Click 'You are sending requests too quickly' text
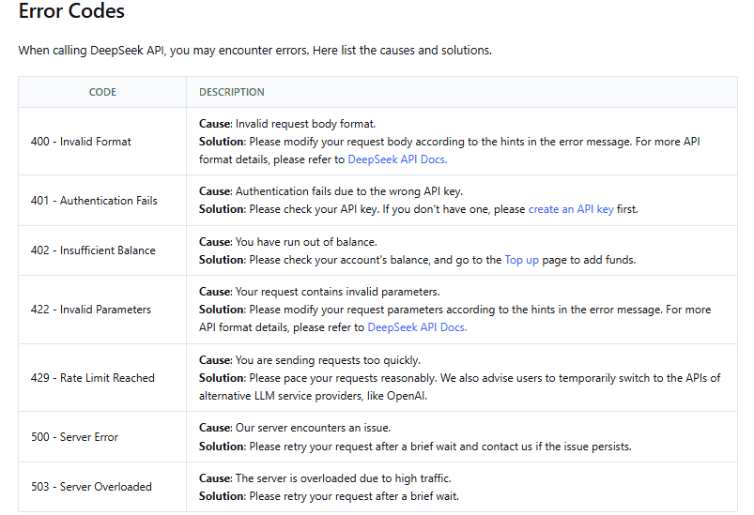 [328, 360]
